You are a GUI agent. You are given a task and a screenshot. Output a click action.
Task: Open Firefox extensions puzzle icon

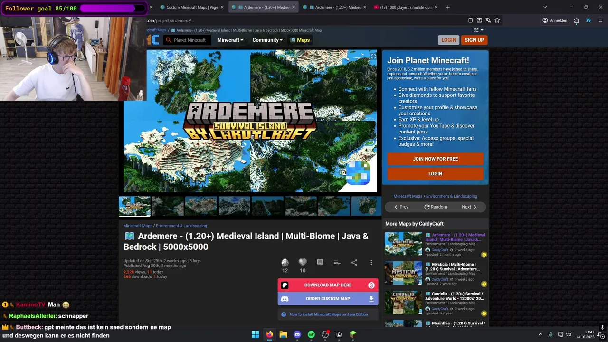tap(576, 20)
